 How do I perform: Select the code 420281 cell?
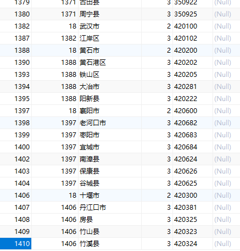[193, 87]
